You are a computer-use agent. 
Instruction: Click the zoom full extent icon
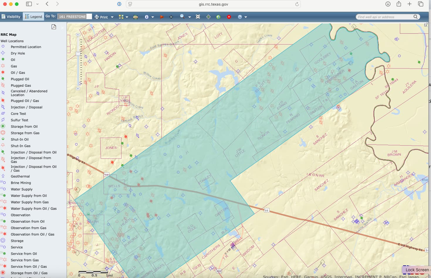198,17
